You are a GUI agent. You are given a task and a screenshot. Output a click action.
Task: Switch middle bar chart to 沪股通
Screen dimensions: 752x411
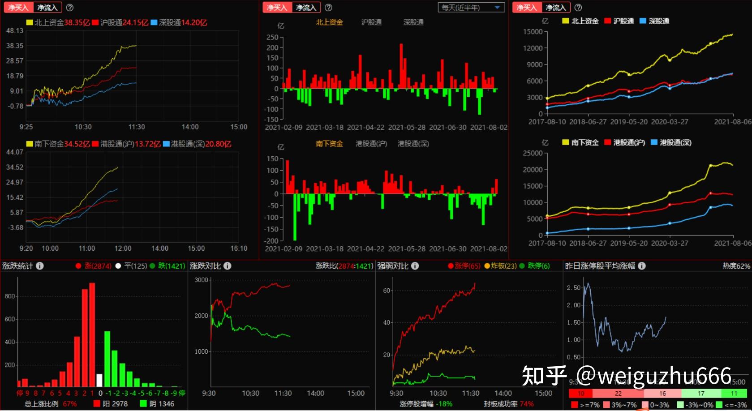click(x=371, y=22)
